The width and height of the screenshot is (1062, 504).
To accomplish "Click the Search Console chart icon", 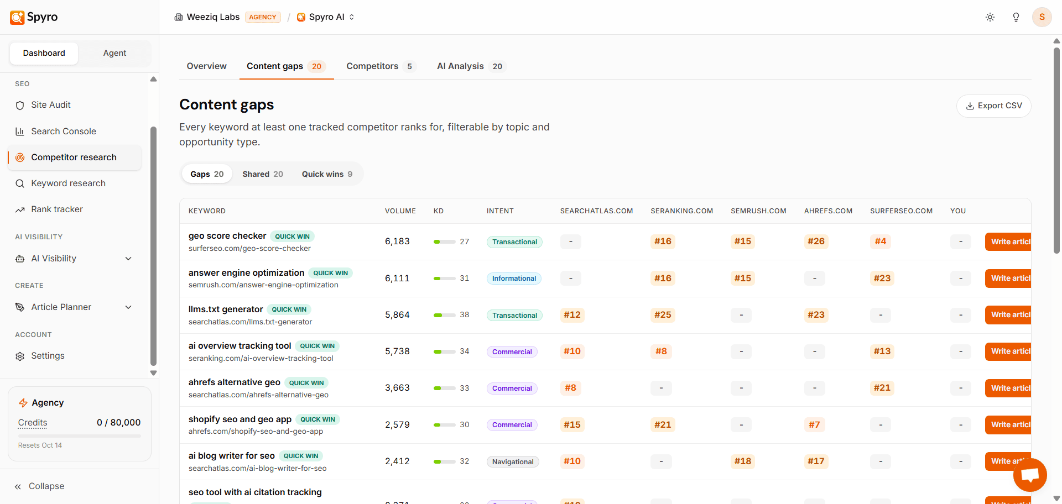I will pyautogui.click(x=20, y=132).
